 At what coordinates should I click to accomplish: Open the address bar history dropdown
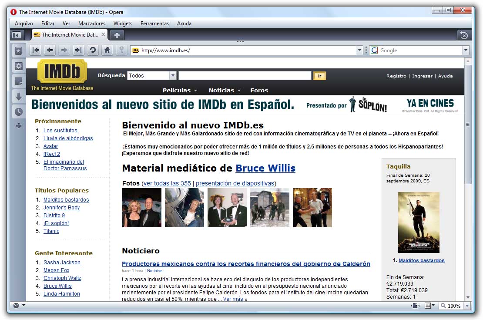[x=359, y=50]
